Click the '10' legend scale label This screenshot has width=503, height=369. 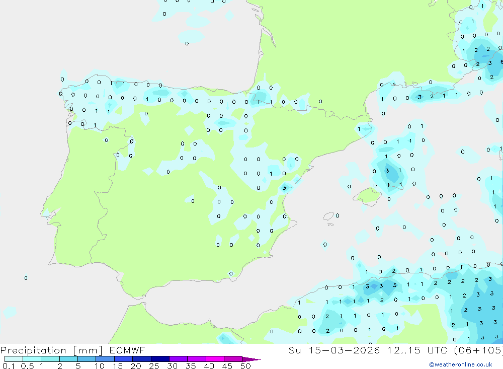[100, 366]
